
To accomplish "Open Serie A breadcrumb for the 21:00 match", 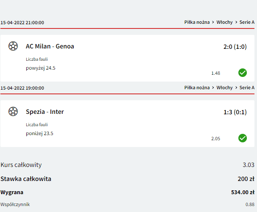I will tap(247, 22).
